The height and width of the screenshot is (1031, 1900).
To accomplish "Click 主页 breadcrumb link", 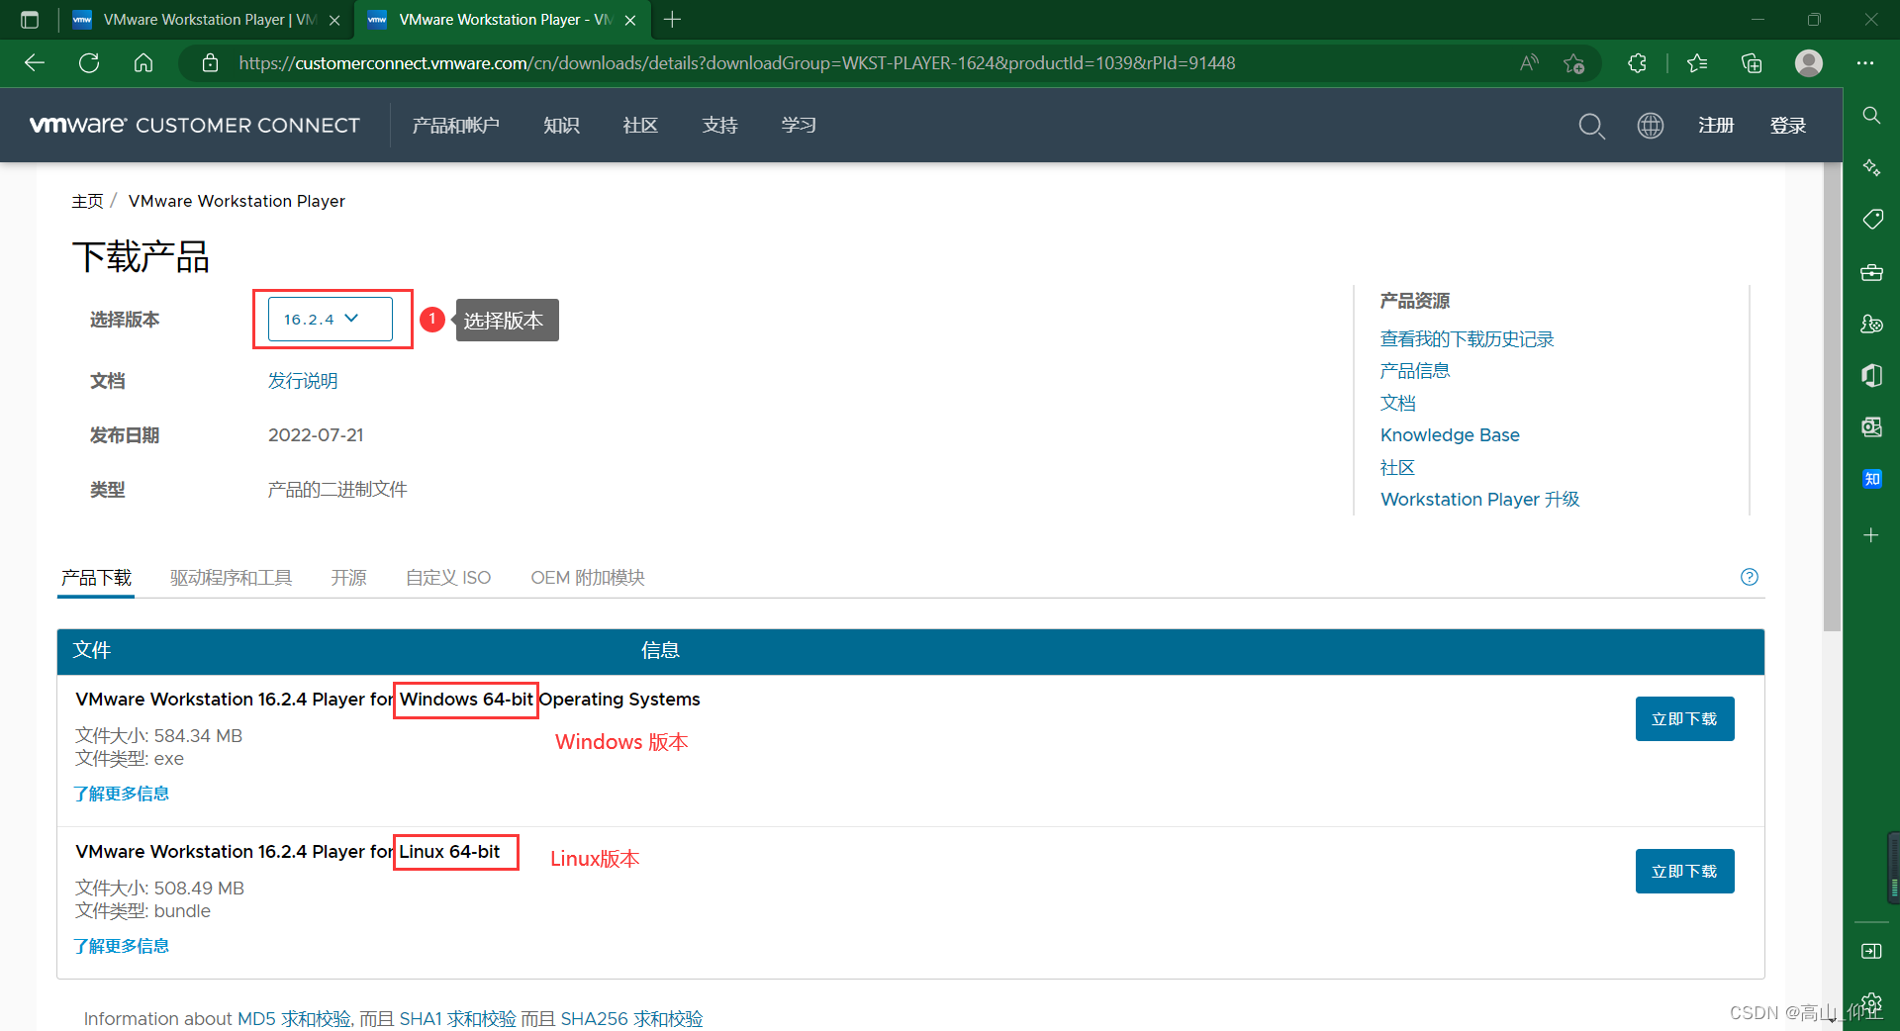I will pos(87,201).
